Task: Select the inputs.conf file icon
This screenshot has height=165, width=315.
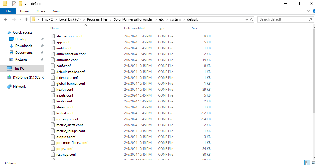Action: (x=53, y=95)
